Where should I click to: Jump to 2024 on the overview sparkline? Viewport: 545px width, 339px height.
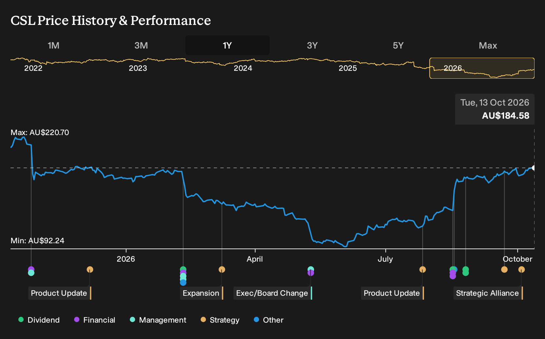[243, 68]
